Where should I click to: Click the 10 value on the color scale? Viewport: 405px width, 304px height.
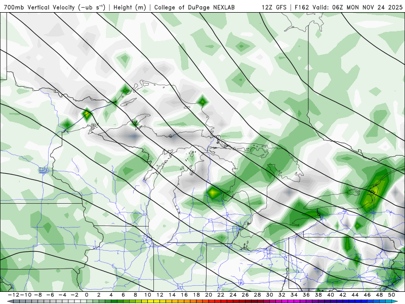147,295
